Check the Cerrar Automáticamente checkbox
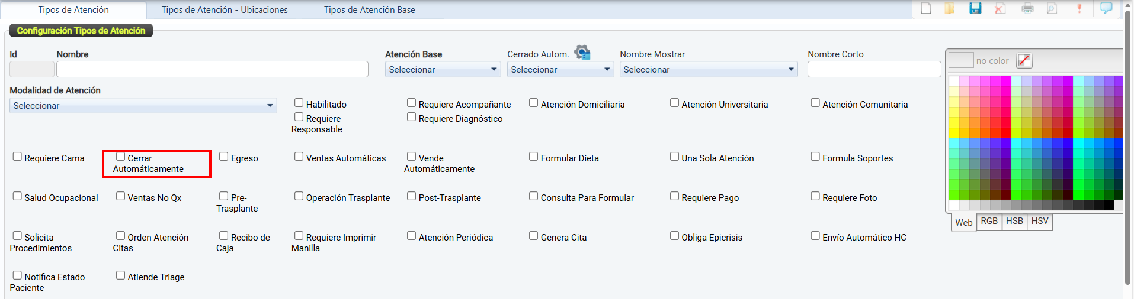The width and height of the screenshot is (1134, 299). coord(121,157)
